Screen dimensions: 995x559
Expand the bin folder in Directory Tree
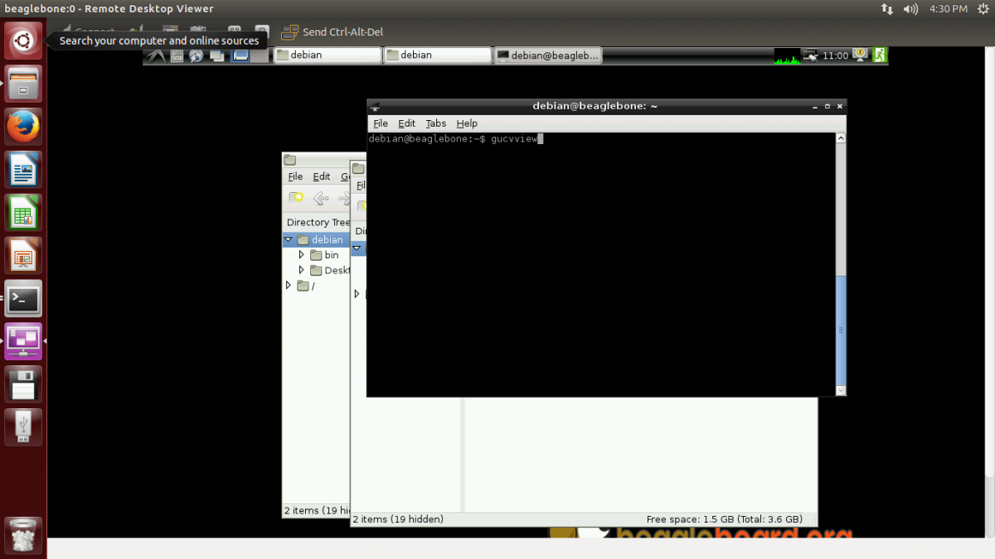(302, 254)
